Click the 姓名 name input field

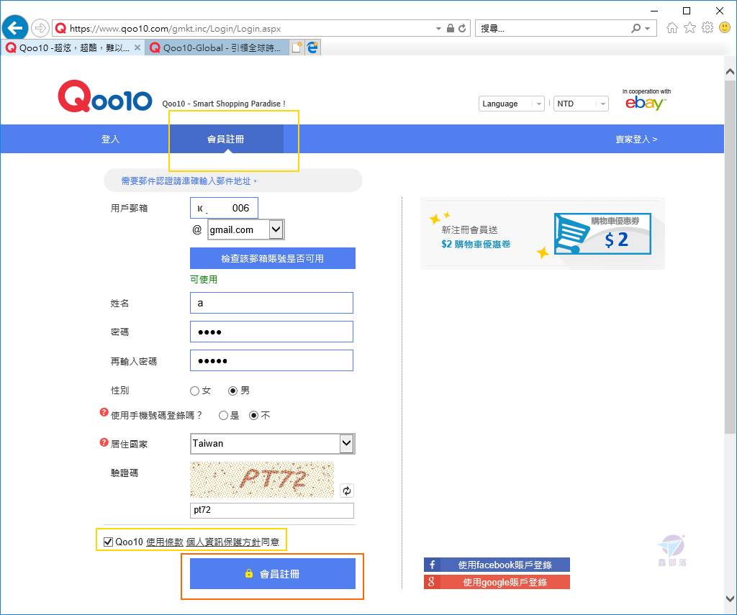tap(271, 303)
